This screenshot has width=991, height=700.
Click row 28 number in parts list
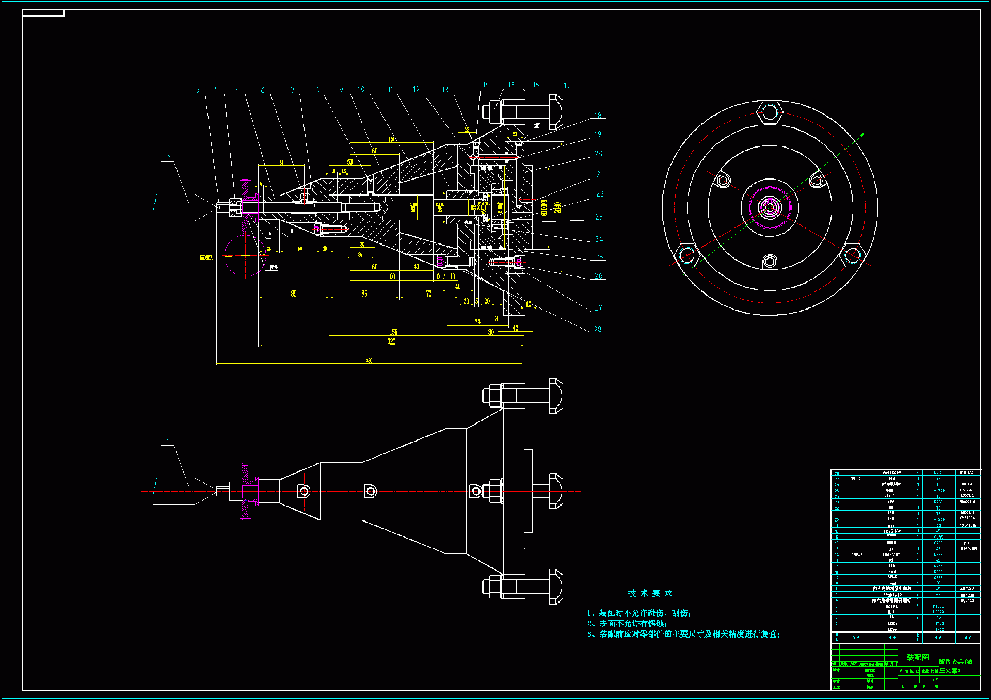coord(837,473)
